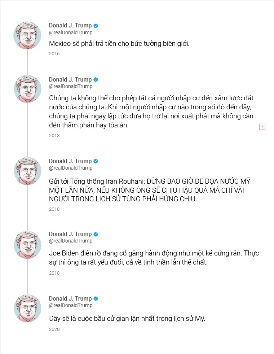This screenshot has width=274, height=354.
Task: Click the 2020 date under the election tweet
Action: point(54,329)
